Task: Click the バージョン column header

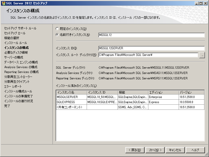Action: click(191, 92)
